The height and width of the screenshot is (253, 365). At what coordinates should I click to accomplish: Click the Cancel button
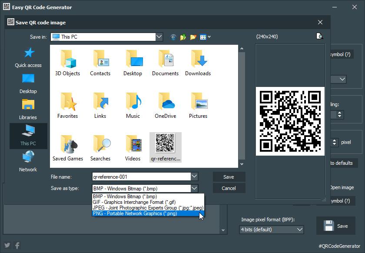point(229,188)
